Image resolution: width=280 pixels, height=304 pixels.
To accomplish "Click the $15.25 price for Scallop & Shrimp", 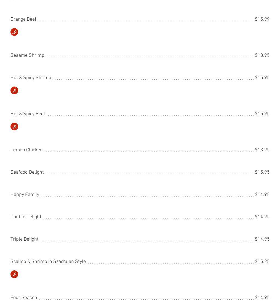I will point(262,262).
